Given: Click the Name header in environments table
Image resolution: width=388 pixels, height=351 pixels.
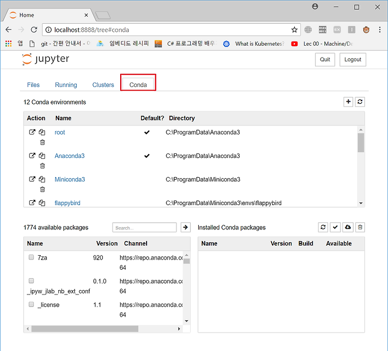Looking at the screenshot, I should 63,118.
